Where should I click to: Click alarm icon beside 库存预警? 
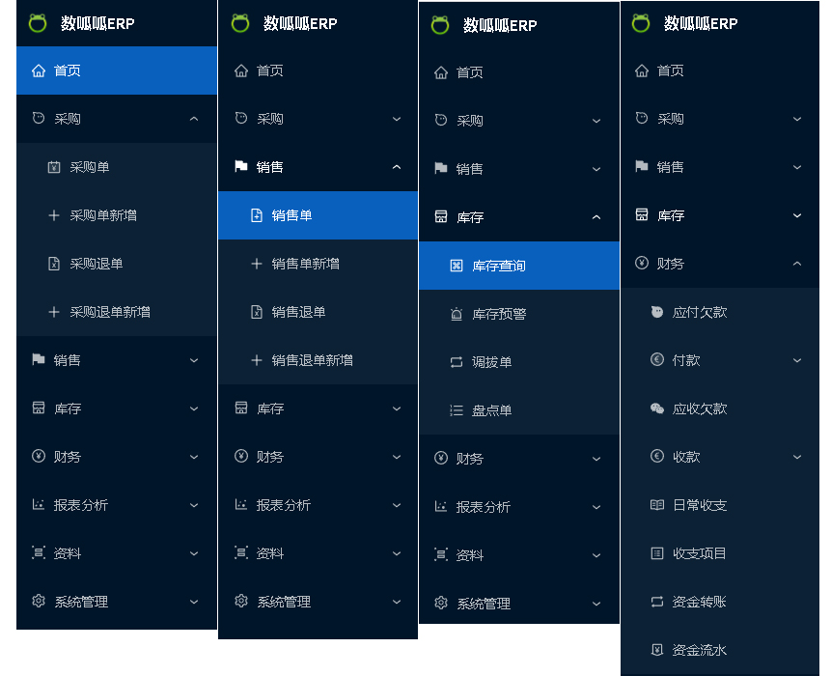[x=457, y=314]
